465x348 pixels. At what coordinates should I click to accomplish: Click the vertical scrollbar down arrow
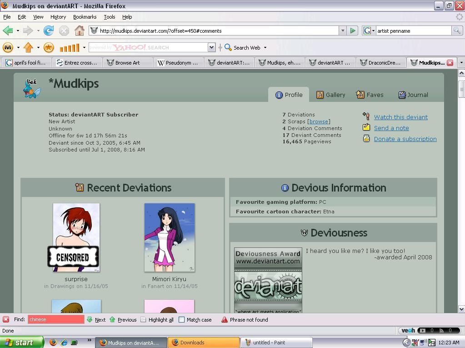[461, 309]
